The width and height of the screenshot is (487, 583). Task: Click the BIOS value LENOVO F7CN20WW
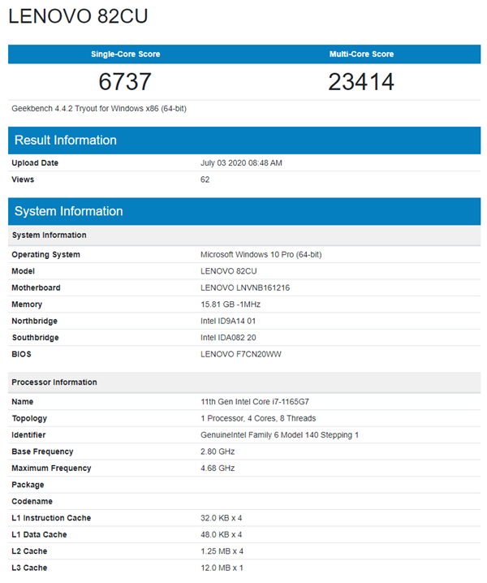click(x=239, y=355)
